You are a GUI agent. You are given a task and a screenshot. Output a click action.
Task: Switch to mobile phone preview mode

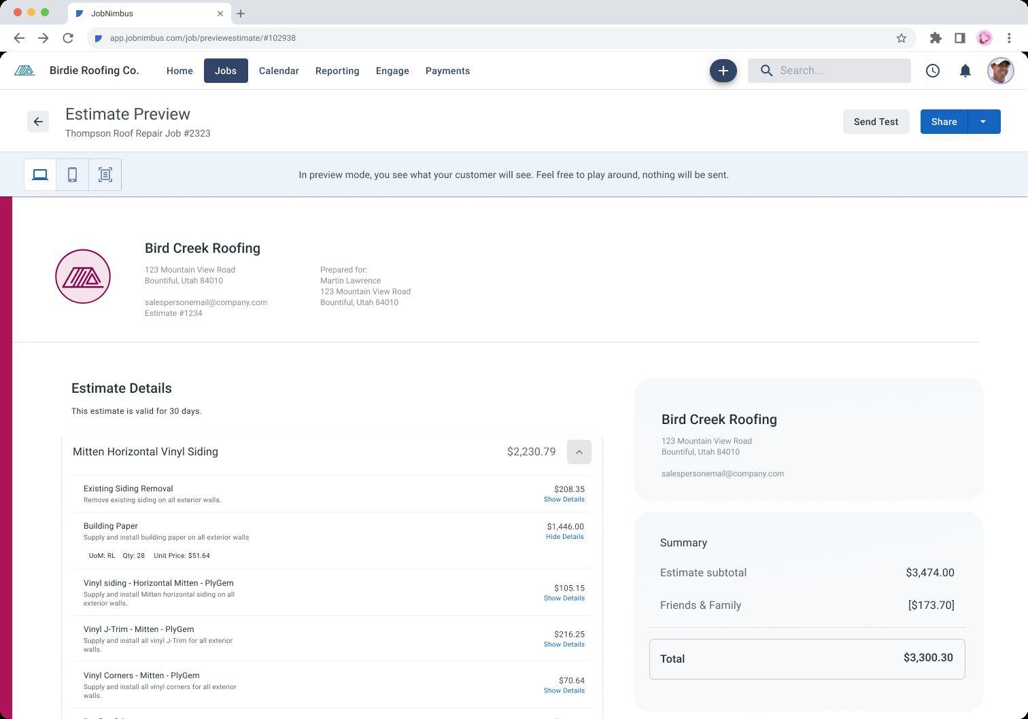pos(72,175)
